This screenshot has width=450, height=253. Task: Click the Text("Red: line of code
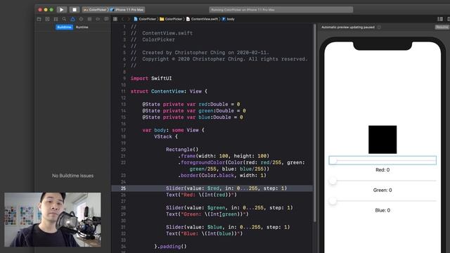click(x=202, y=195)
